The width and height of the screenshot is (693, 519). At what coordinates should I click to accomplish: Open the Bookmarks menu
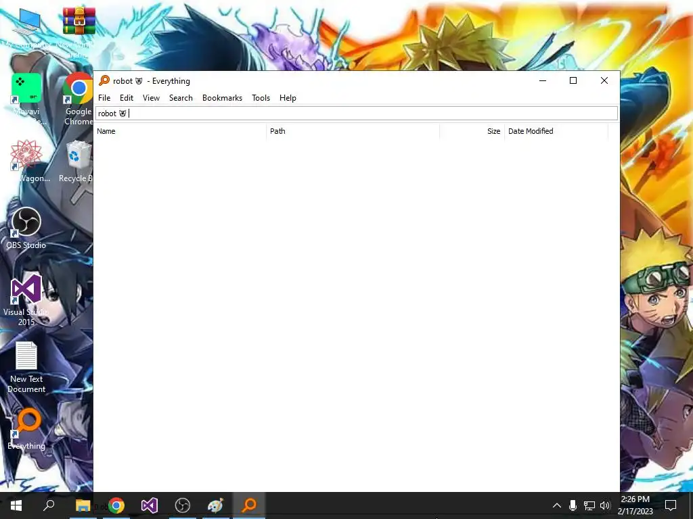(222, 98)
